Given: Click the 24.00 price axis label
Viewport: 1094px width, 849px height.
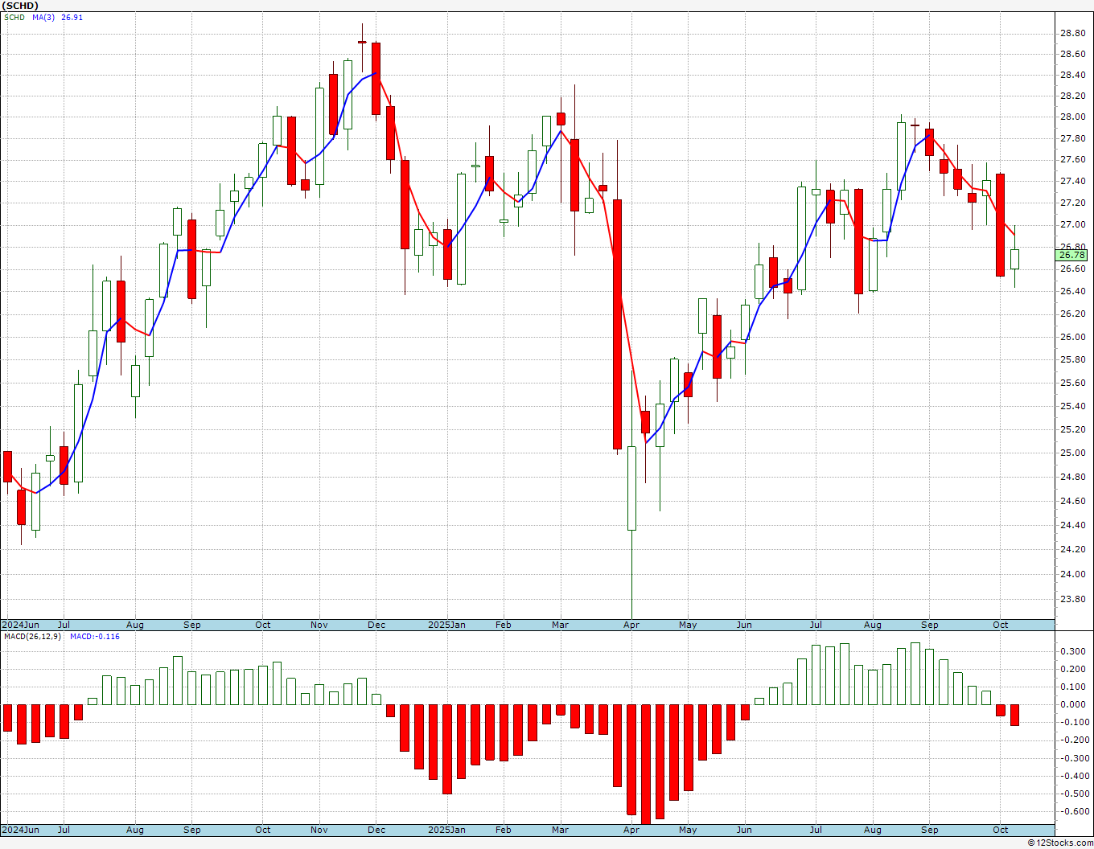Looking at the screenshot, I should [x=1072, y=575].
